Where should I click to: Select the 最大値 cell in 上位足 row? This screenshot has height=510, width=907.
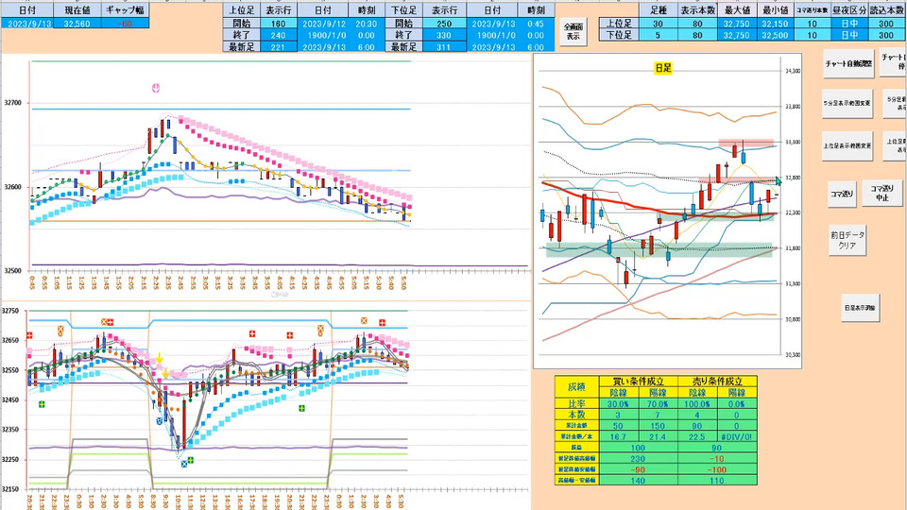click(x=736, y=24)
